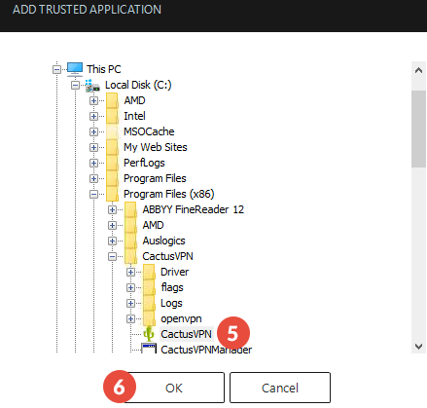The image size is (427, 408).
Task: Select the "PerfLogs" folder name
Action: 144,163
